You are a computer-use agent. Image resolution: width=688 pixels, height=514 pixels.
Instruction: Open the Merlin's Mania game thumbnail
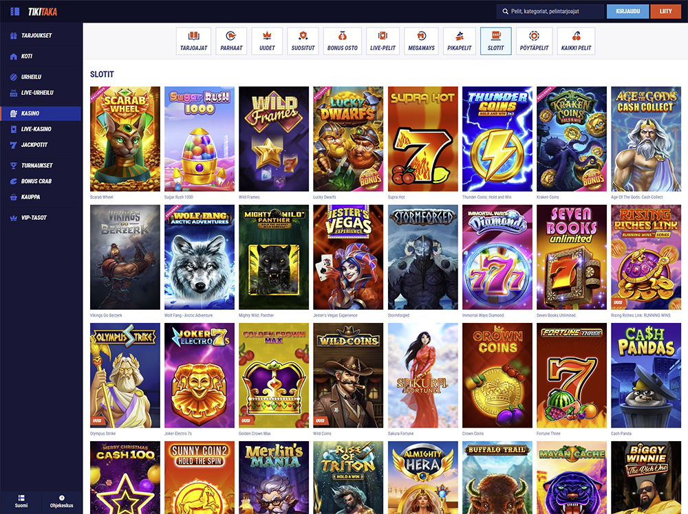(274, 478)
